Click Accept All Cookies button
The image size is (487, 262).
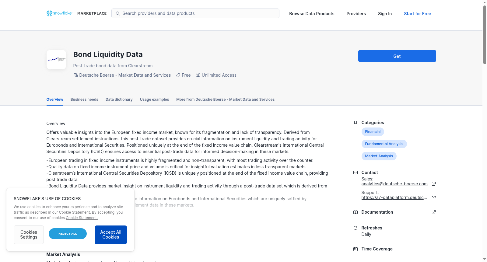tap(111, 235)
